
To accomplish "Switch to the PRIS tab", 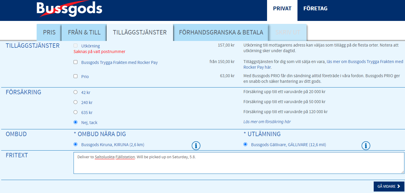I will [x=49, y=32].
